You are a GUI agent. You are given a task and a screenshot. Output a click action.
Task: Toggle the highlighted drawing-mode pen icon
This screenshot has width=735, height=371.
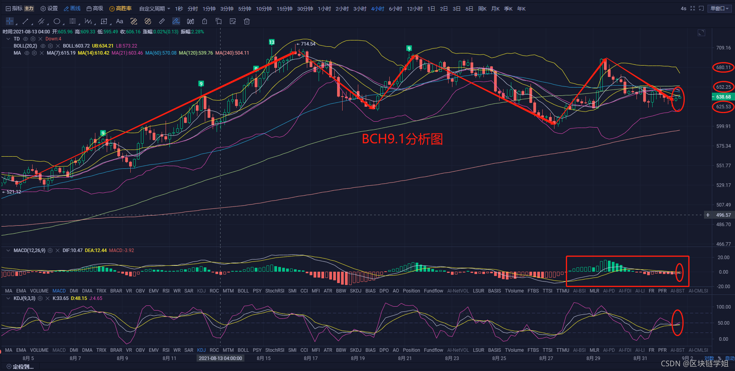pyautogui.click(x=176, y=21)
